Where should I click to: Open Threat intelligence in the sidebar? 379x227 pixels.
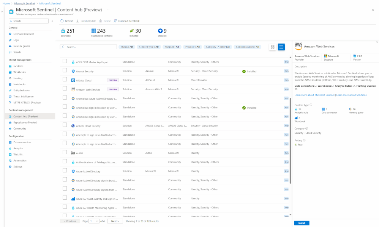(24, 97)
